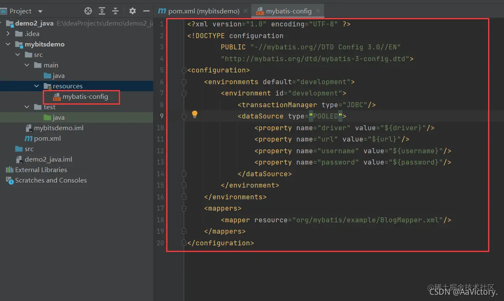Select the .idea folder
Image resolution: width=504 pixels, height=301 pixels.
[32, 34]
